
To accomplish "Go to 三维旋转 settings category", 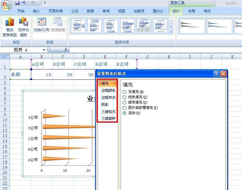I will point(108,119).
